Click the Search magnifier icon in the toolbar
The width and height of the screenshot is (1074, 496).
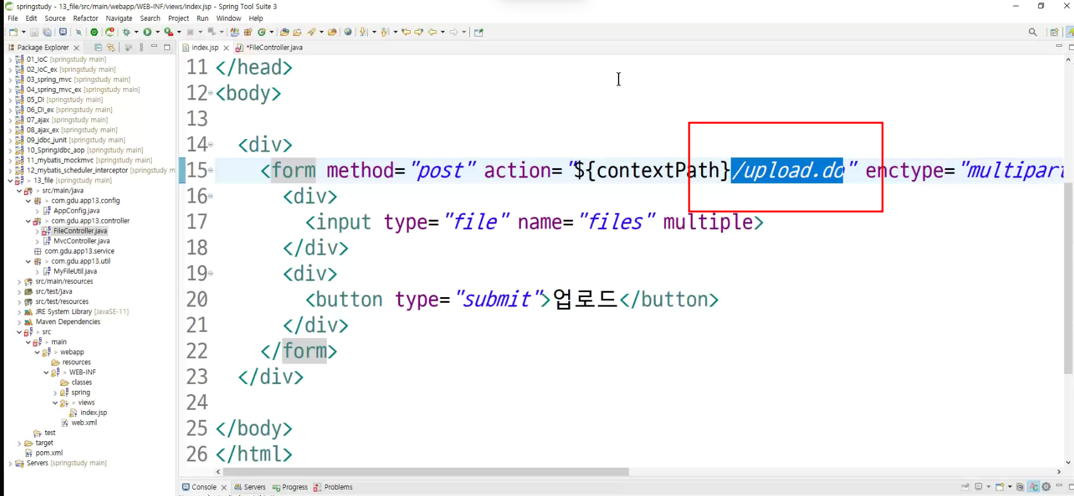click(x=1032, y=32)
